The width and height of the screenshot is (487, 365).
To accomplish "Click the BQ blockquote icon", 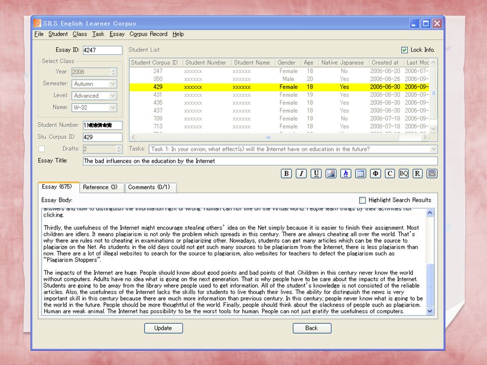I will (403, 173).
